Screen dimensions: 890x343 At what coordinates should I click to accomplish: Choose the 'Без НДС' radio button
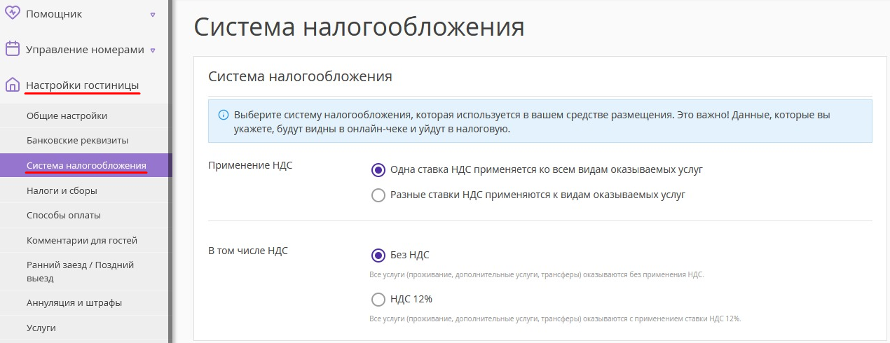(378, 255)
